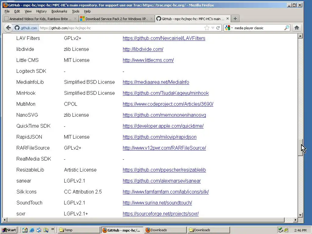Select the GitHub mpc-hc tab
The height and width of the screenshot is (234, 312).
tap(193, 19)
